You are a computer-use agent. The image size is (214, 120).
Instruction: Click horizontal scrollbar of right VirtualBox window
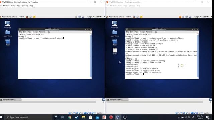pyautogui.click(x=155, y=102)
